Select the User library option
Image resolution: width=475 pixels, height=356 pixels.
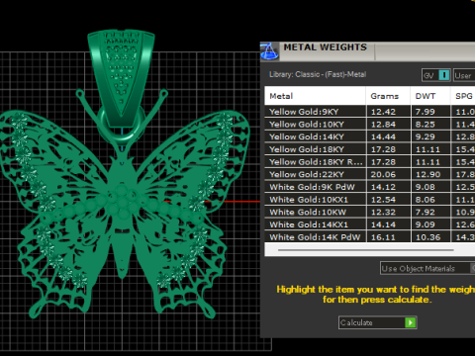point(464,75)
